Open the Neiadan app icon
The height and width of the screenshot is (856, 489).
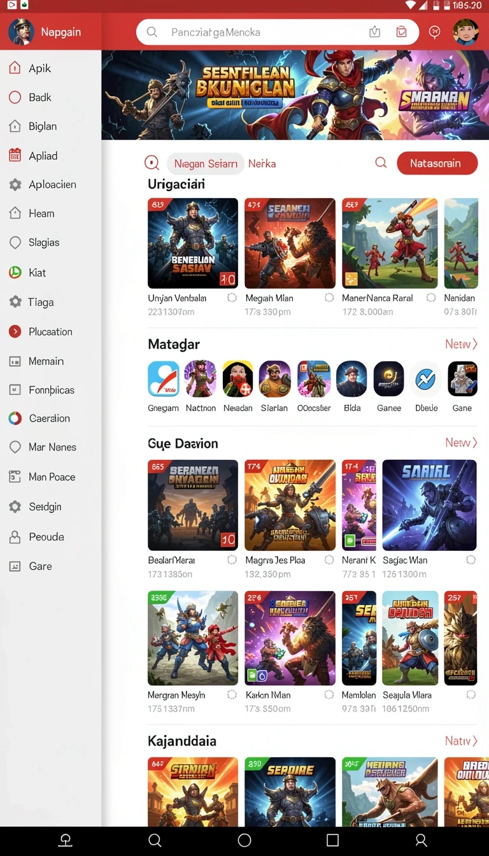[237, 379]
